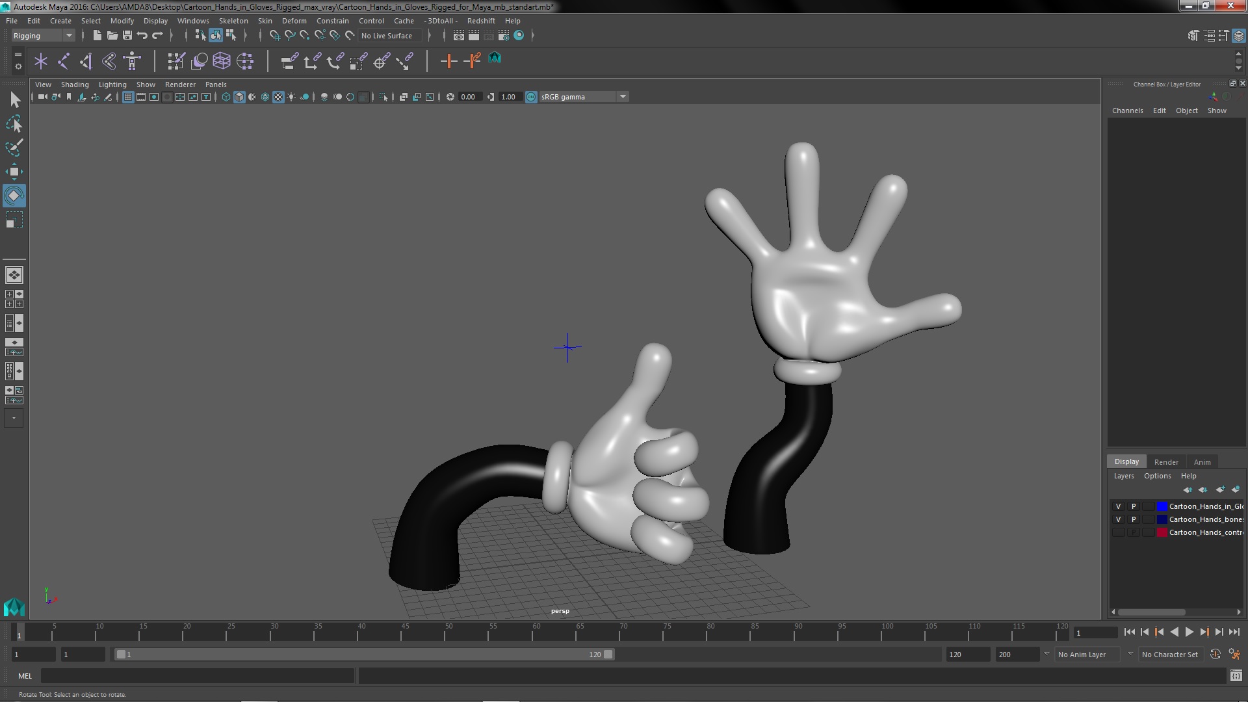The width and height of the screenshot is (1248, 702).
Task: Open the Constrain menu
Action: pyautogui.click(x=332, y=21)
